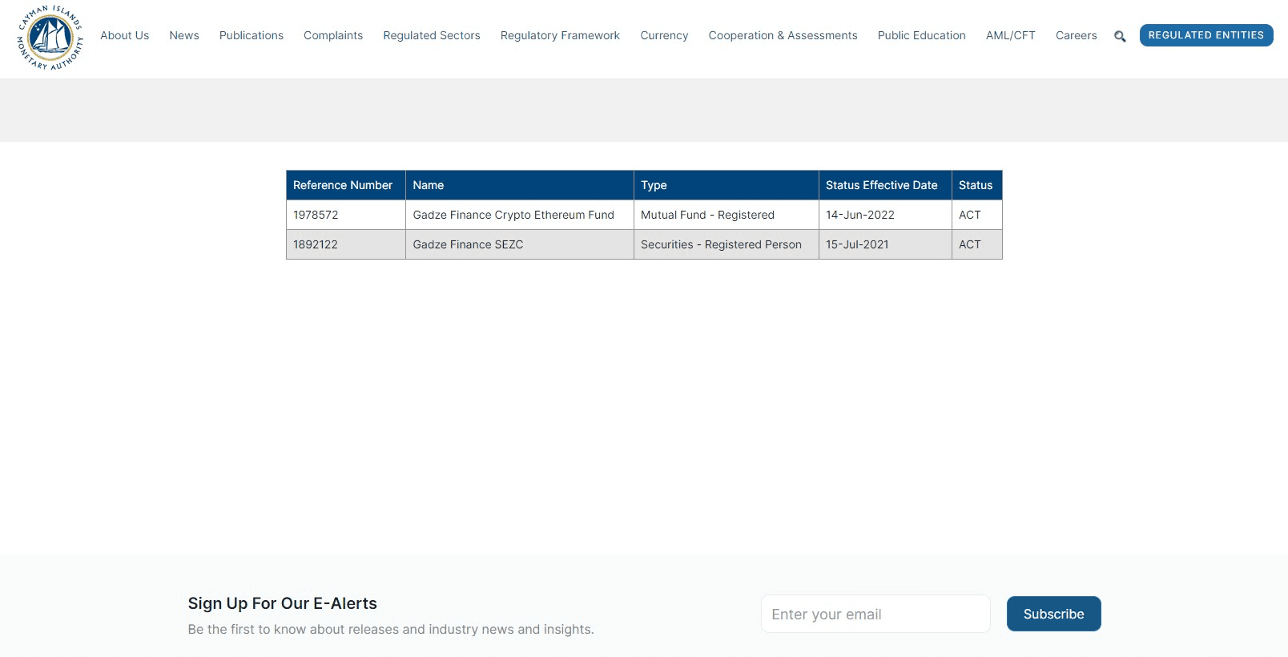Open the search magnifier icon
Screen dimensions: 1288x657
[x=1120, y=36]
